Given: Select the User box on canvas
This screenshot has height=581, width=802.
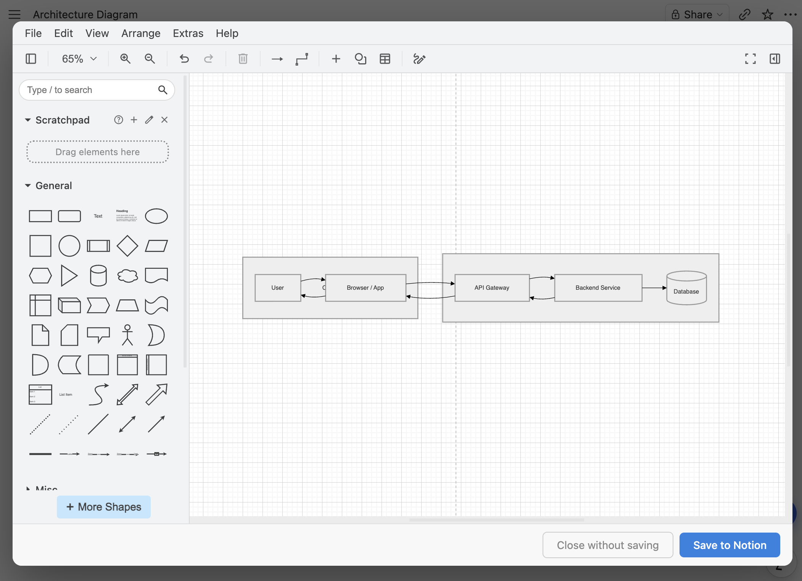Looking at the screenshot, I should 278,288.
